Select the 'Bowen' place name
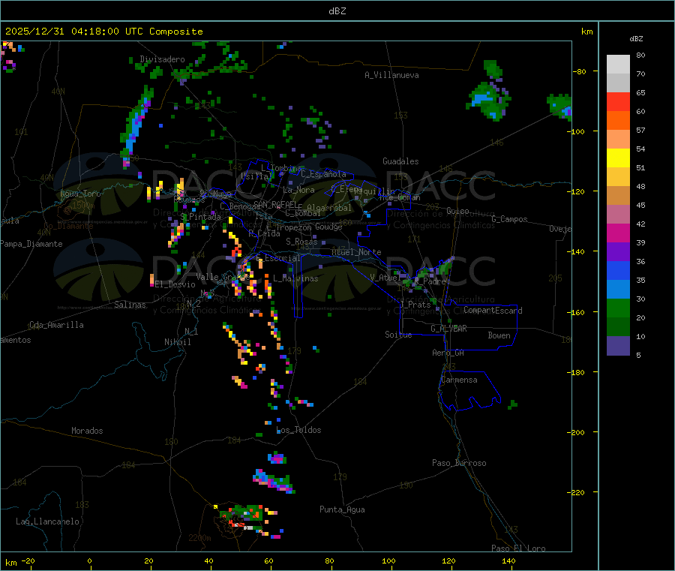 [499, 335]
